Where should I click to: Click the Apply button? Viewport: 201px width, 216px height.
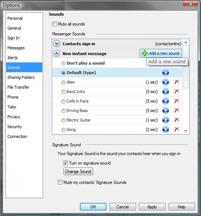(152, 207)
